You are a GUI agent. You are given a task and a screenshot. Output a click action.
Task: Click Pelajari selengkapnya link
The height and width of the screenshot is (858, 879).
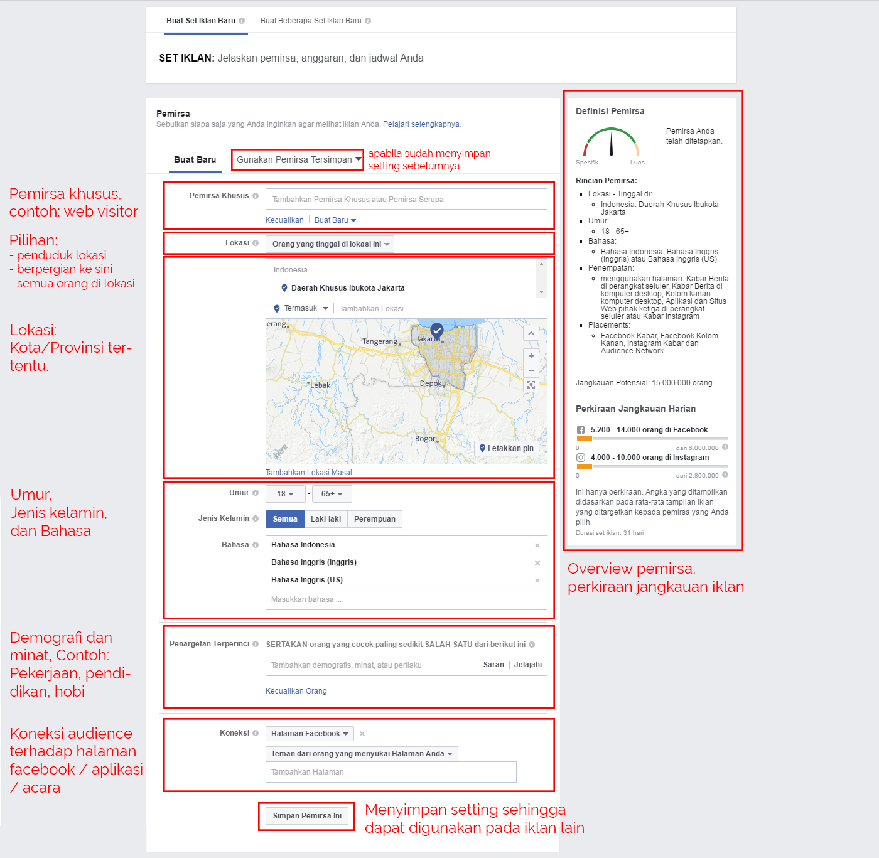pyautogui.click(x=421, y=124)
